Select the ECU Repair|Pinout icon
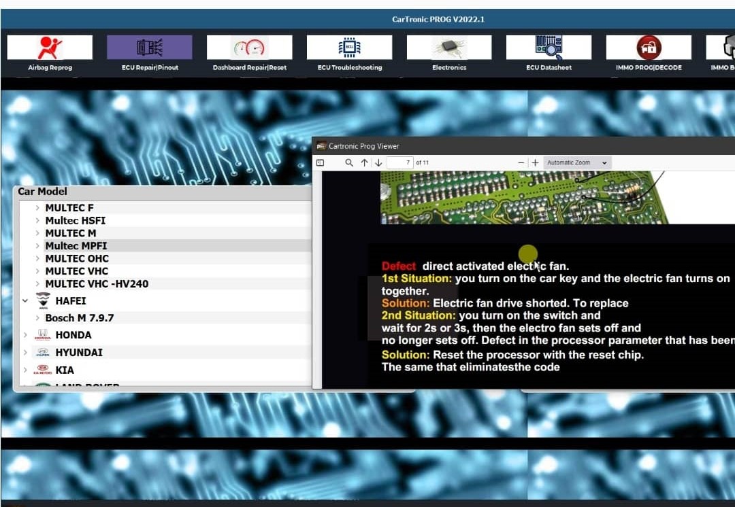The height and width of the screenshot is (507, 735). pyautogui.click(x=150, y=48)
